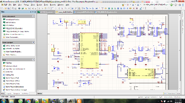The image size is (185, 103).
Task: Open the Tools menu
Action: pos(46,5)
